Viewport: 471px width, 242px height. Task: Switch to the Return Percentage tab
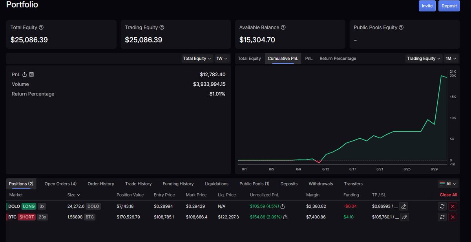click(338, 58)
